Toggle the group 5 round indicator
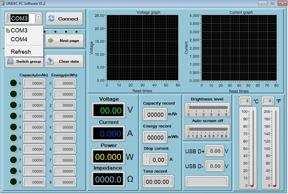This screenshot has height=194, width=288. (x=13, y=138)
